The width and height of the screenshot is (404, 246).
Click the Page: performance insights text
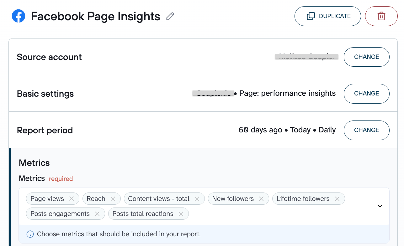287,93
